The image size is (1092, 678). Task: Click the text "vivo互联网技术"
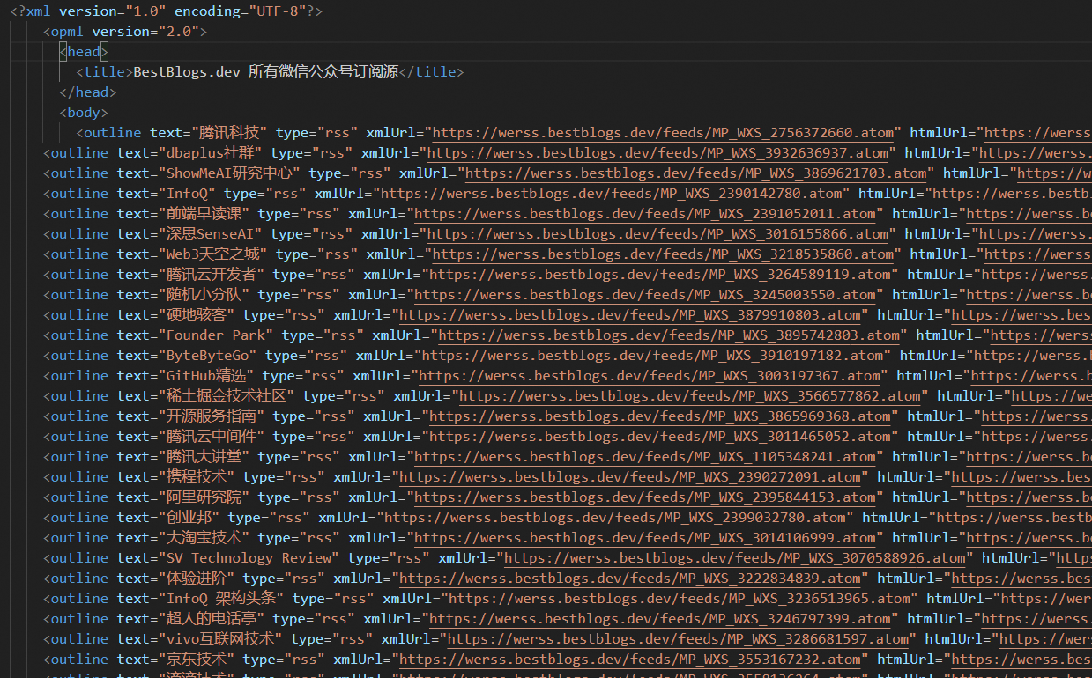point(222,639)
